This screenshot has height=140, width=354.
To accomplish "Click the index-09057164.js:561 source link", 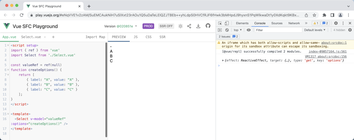I will pyautogui.click(x=327, y=52).
